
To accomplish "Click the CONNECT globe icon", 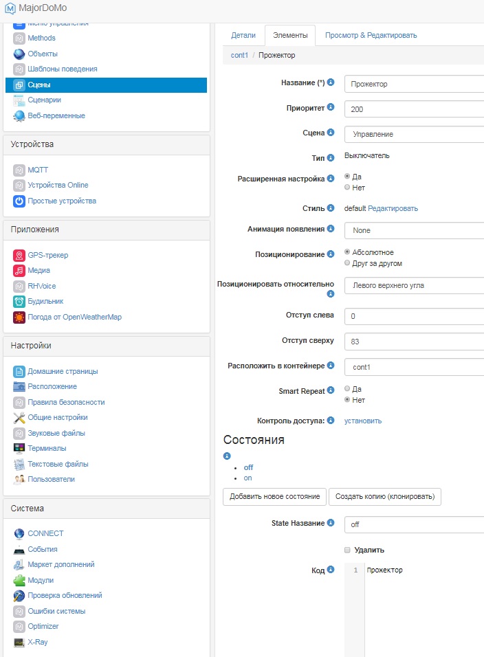I will tap(19, 534).
